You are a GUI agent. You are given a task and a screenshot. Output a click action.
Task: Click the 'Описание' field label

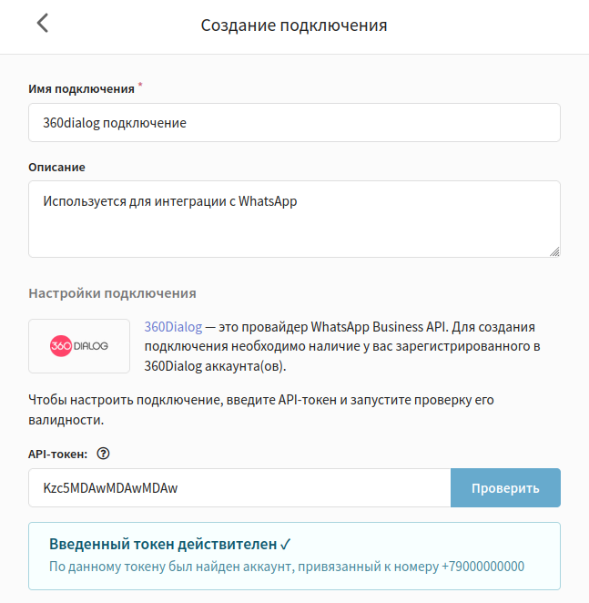(x=57, y=168)
